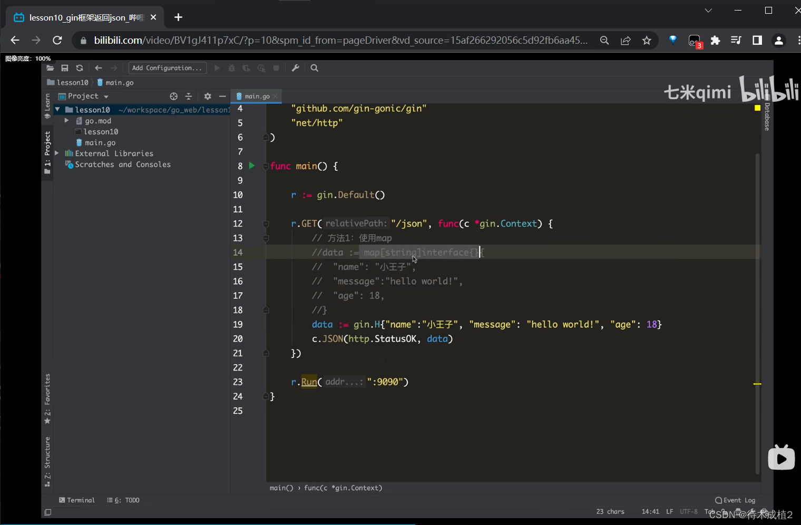The height and width of the screenshot is (525, 801).
Task: Open the 2: Favorites side tab
Action: click(x=47, y=399)
